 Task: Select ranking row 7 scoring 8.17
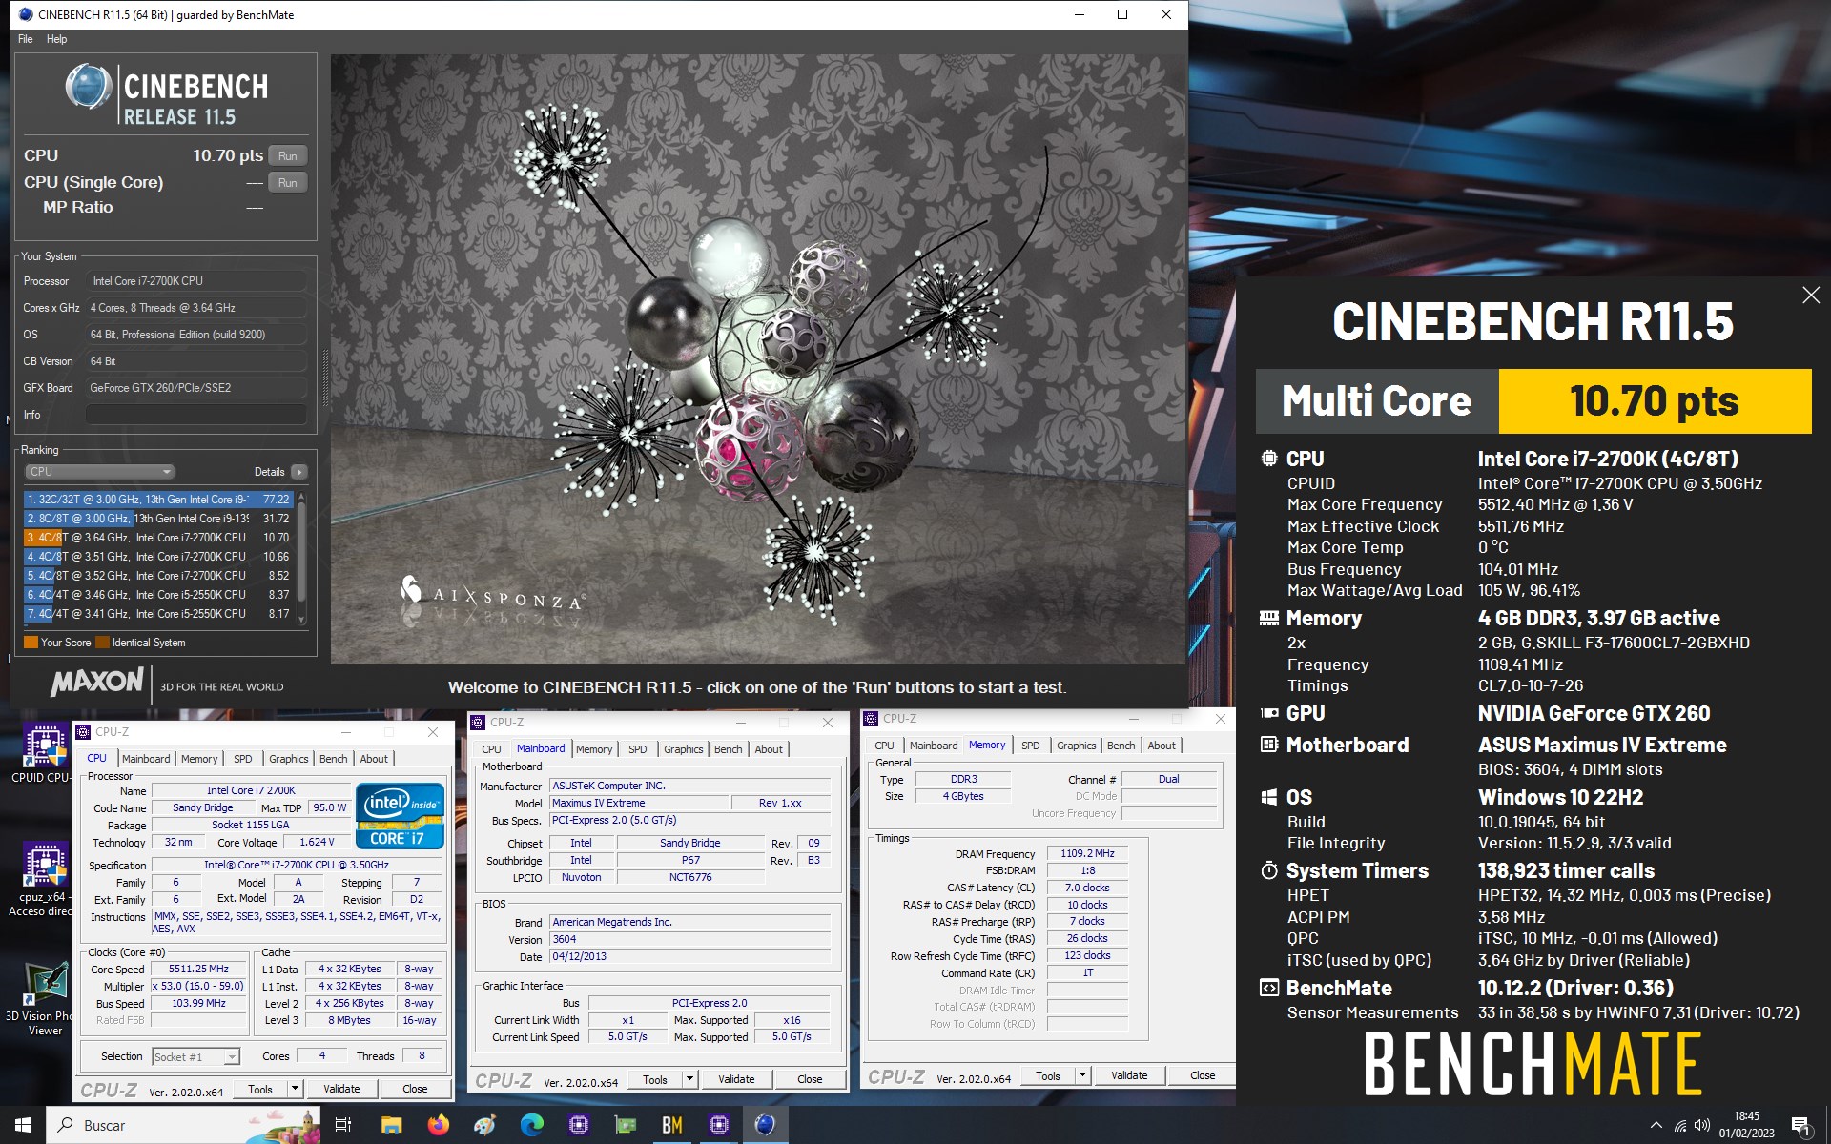[x=158, y=614]
